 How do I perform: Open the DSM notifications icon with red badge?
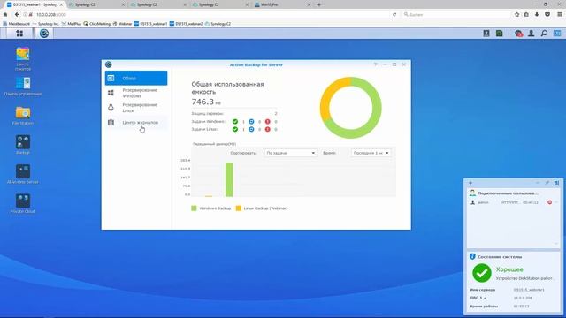click(518, 34)
